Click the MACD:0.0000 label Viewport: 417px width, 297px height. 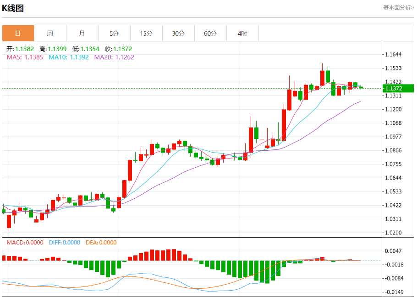(25, 242)
